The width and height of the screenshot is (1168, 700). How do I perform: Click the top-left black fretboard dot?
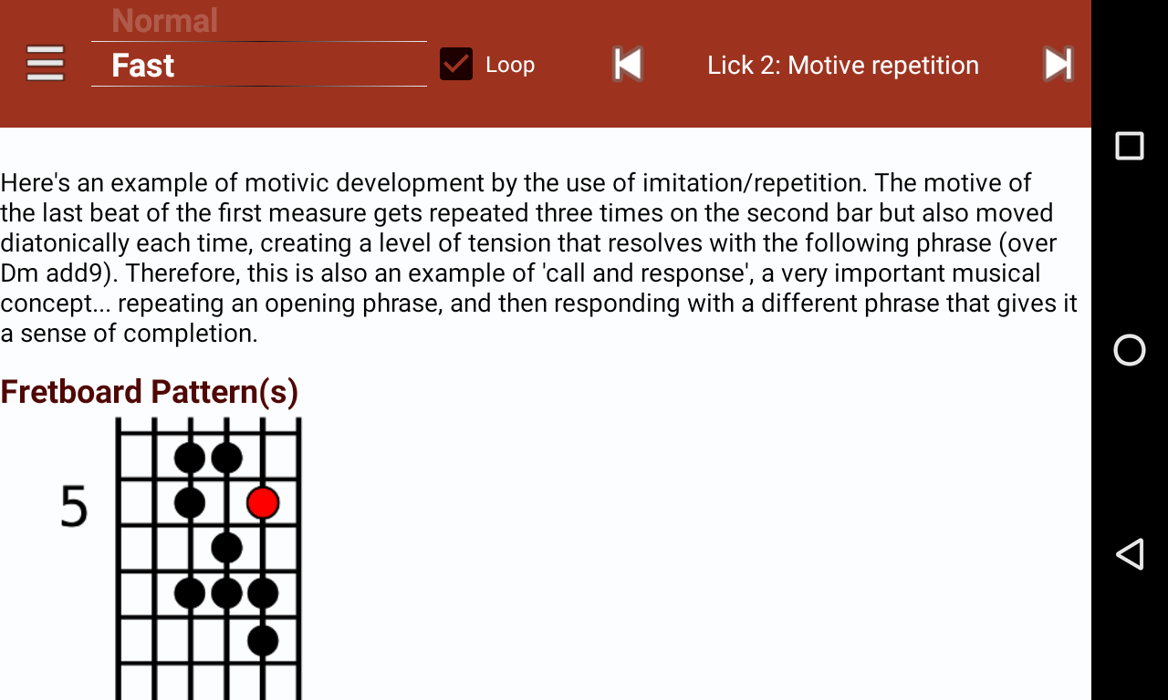[190, 457]
